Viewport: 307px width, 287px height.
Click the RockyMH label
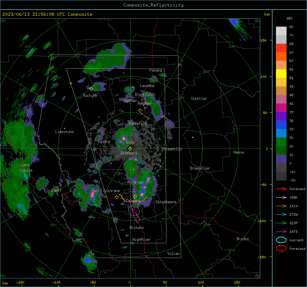(x=90, y=96)
